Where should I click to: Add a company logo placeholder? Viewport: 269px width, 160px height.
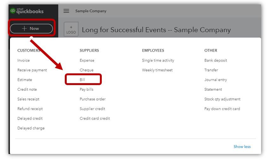point(71,29)
